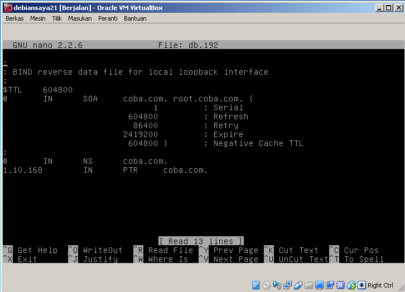The height and width of the screenshot is (292, 405).
Task: Click the '; Expire' comment
Action: tap(224, 135)
